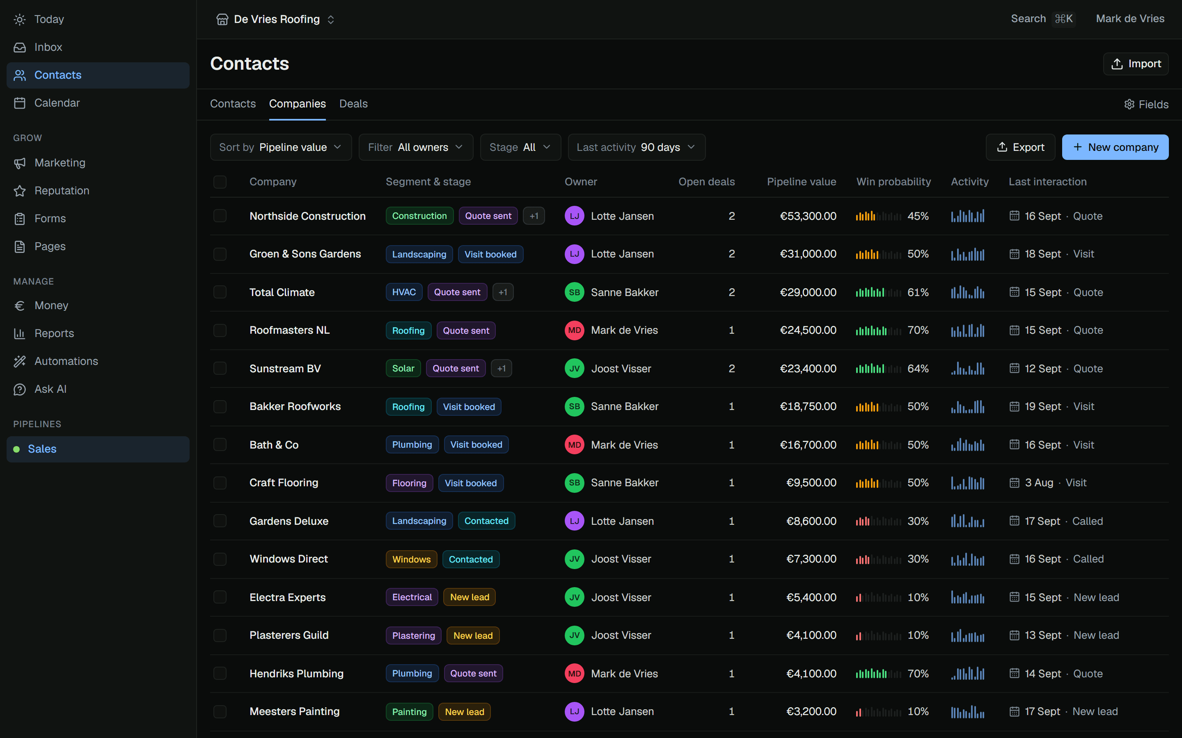Click the 70% win probability bar for Roofmasters NL
Viewport: 1182px width, 738px height.
[878, 330]
